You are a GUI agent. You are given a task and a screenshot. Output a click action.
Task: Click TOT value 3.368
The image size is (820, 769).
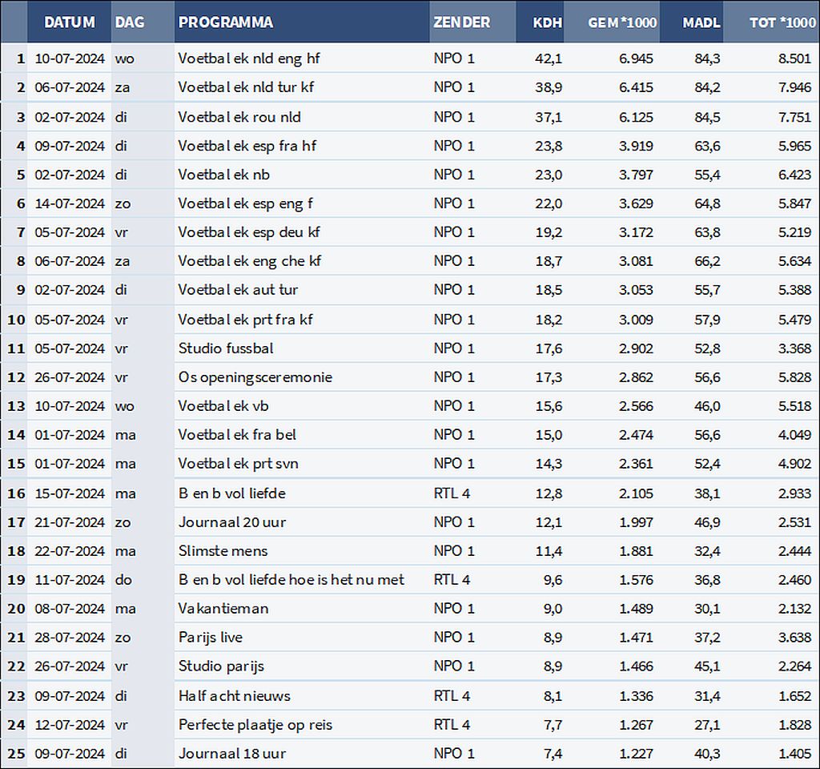point(794,348)
